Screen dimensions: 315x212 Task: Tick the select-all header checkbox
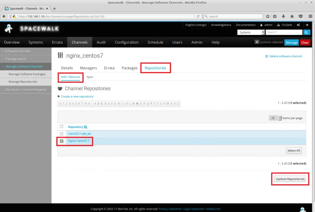click(62, 126)
